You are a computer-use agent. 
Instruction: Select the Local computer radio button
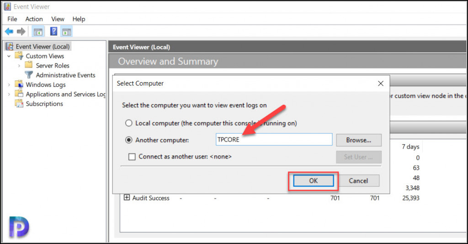(128, 123)
